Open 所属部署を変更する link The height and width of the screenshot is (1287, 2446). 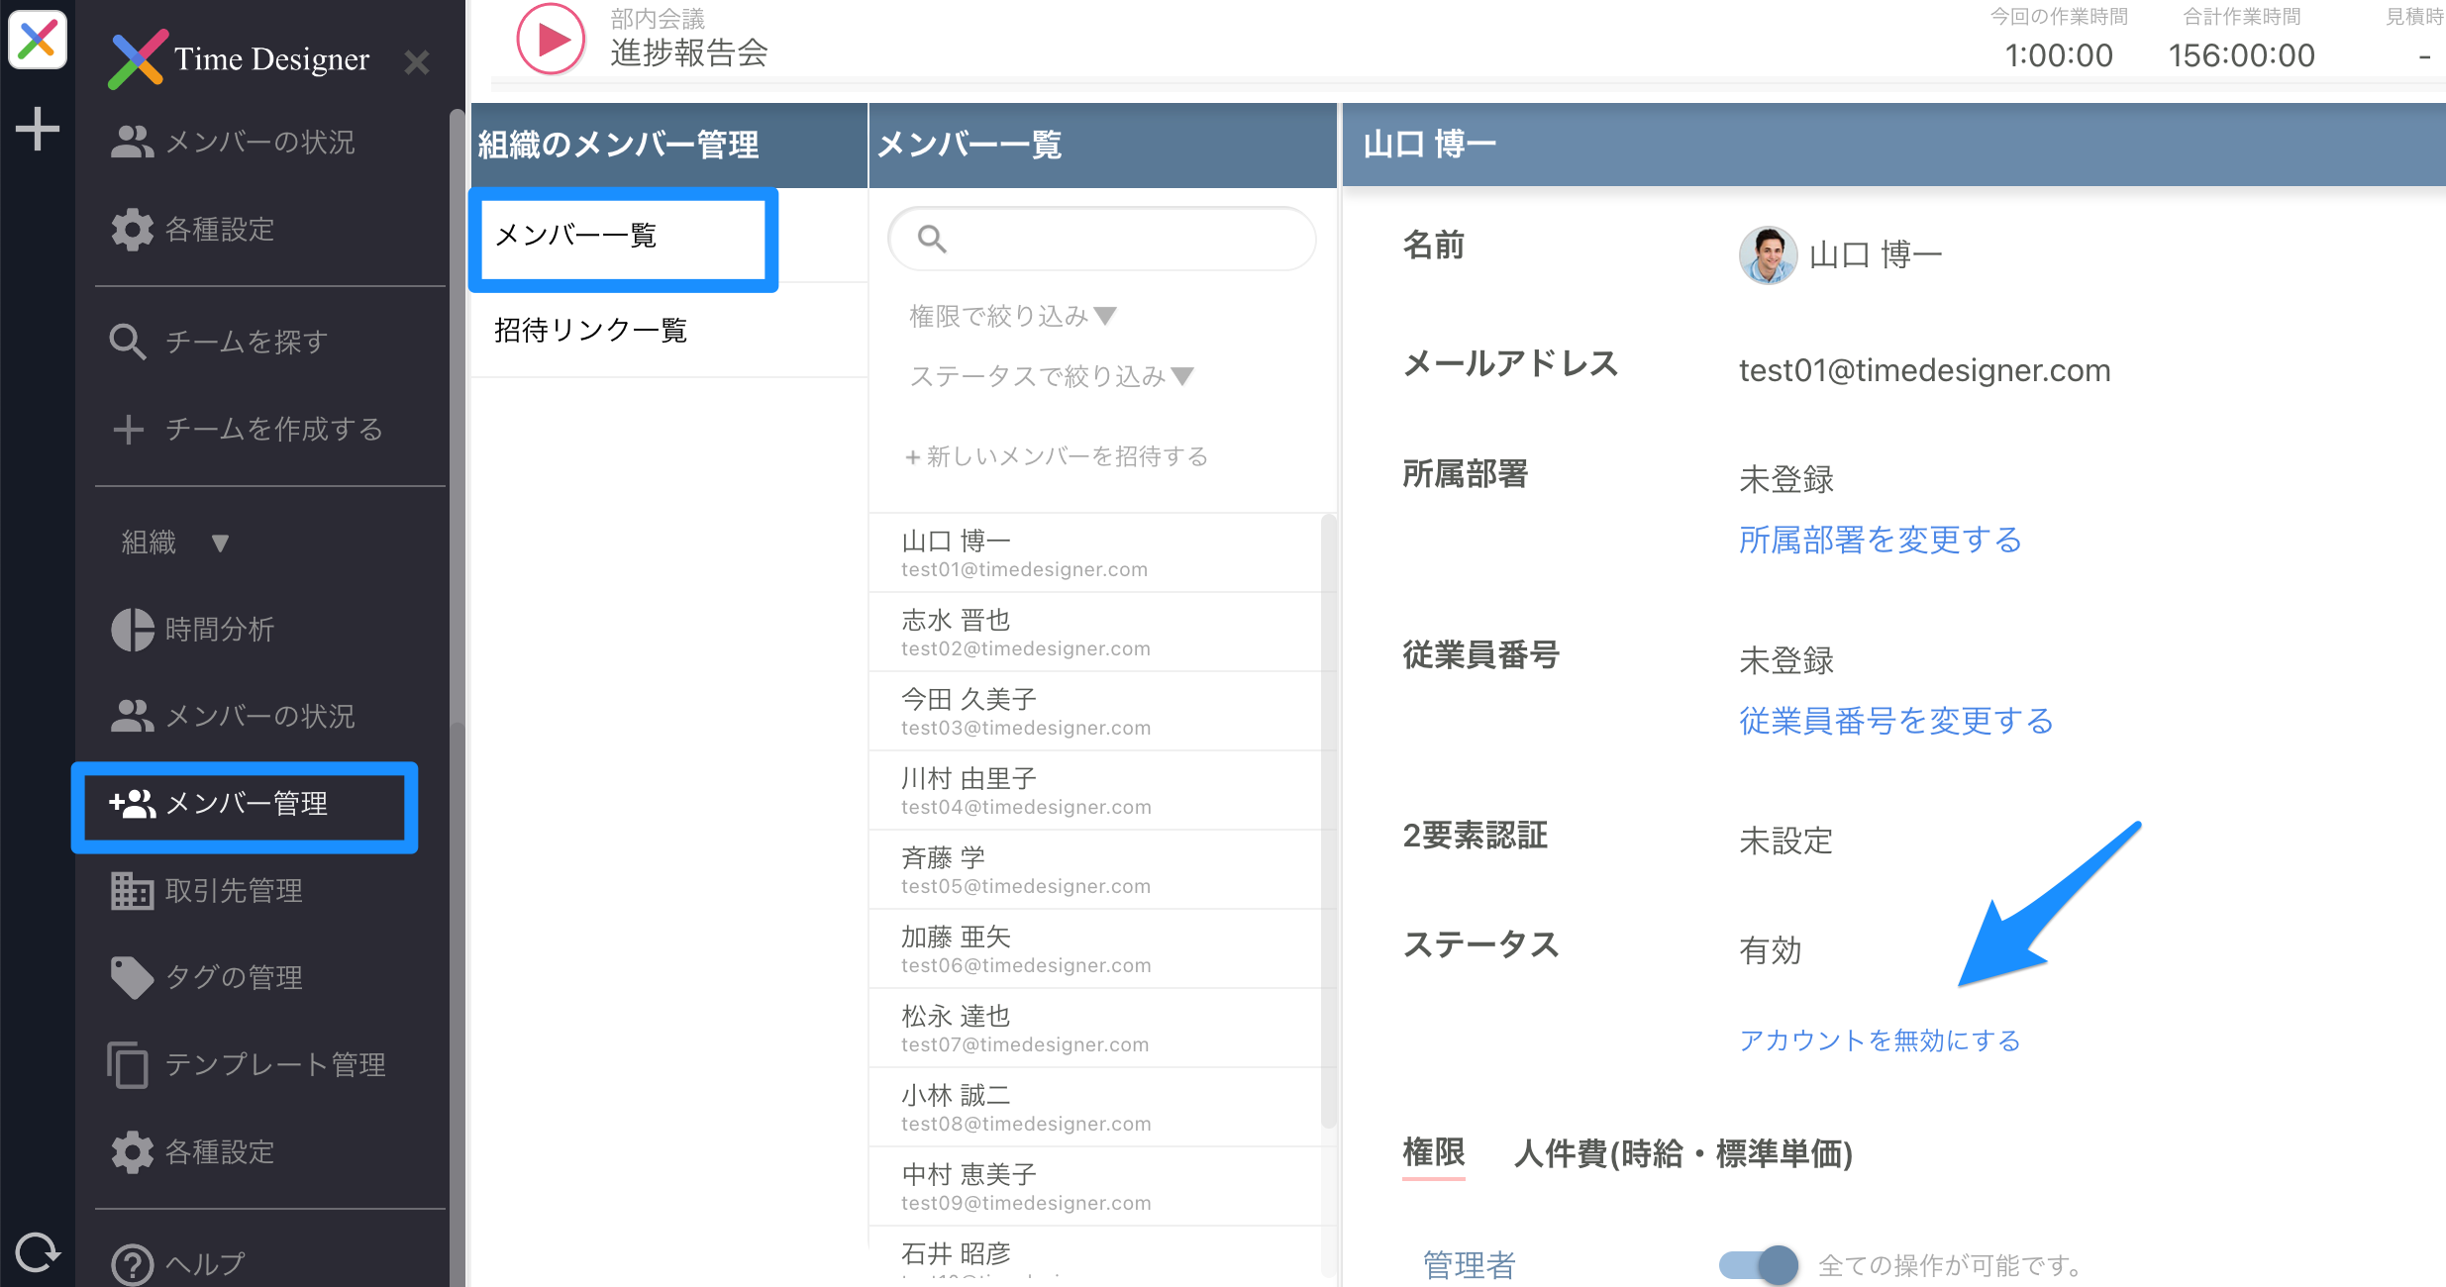pyautogui.click(x=1880, y=541)
